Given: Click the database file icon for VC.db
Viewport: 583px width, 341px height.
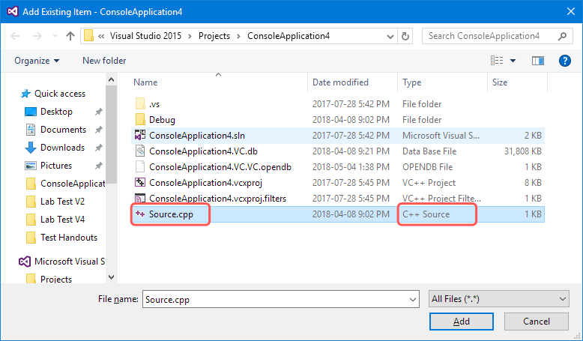Looking at the screenshot, I should tap(140, 151).
